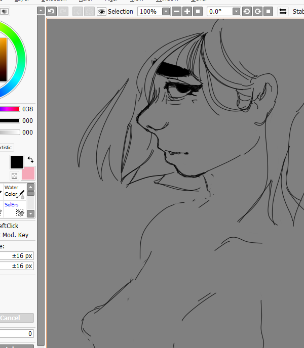Click the Mod. Key text in the tool panel

pyautogui.click(x=16, y=235)
